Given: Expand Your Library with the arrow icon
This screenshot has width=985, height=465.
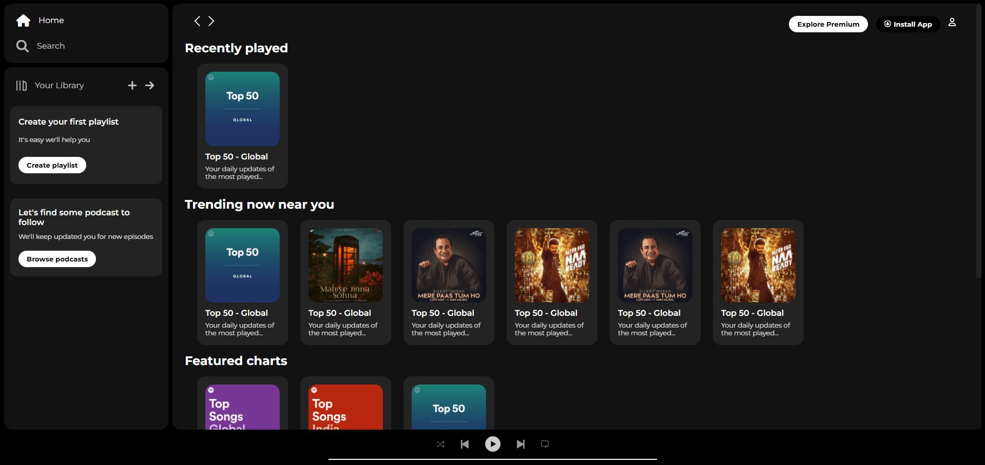Looking at the screenshot, I should 150,86.
